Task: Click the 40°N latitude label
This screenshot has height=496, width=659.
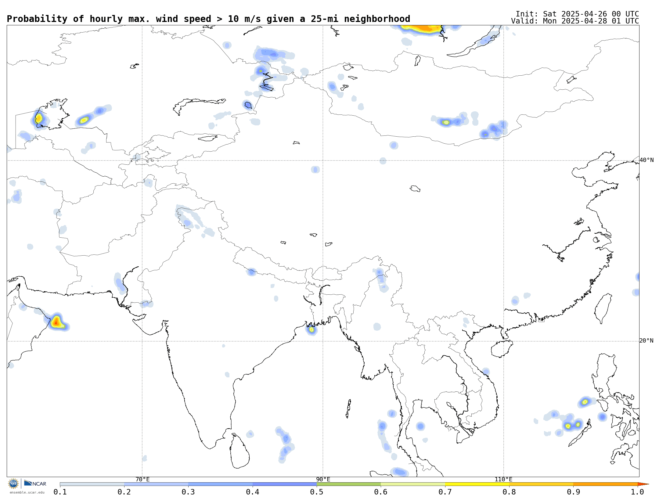Action: pyautogui.click(x=646, y=160)
